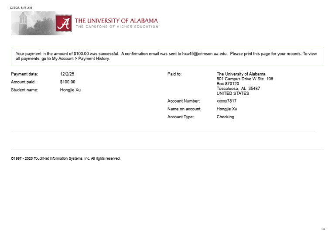Click the amount paid value $100.00

(x=68, y=82)
